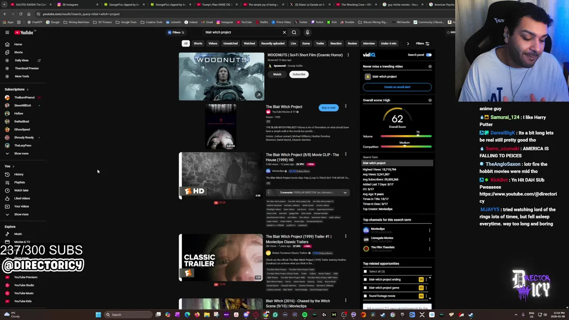Click Buy or rent for Blair Witch Project
This screenshot has height=320, width=569.
click(x=329, y=108)
